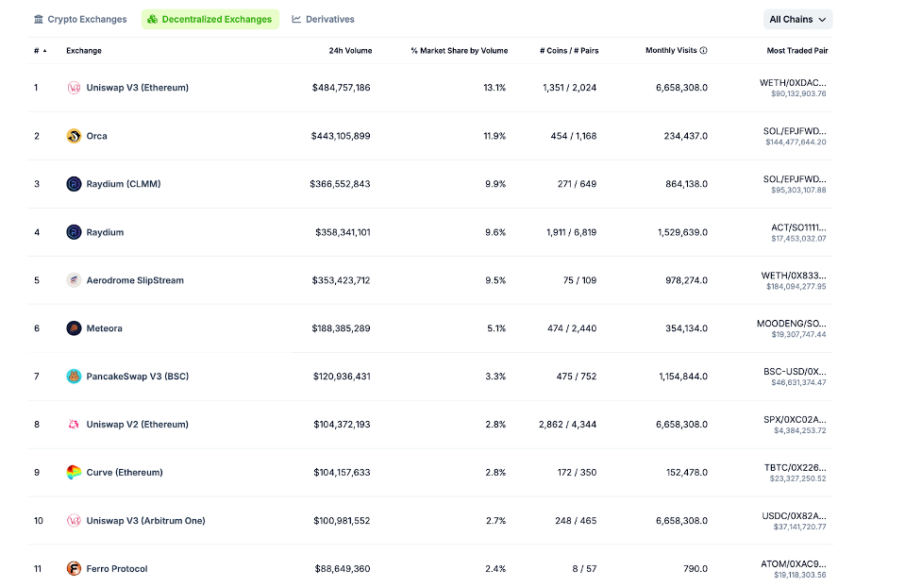The height and width of the screenshot is (587, 922).
Task: Open Uniswap V2 (Ethereum) exchange link
Action: click(x=138, y=425)
